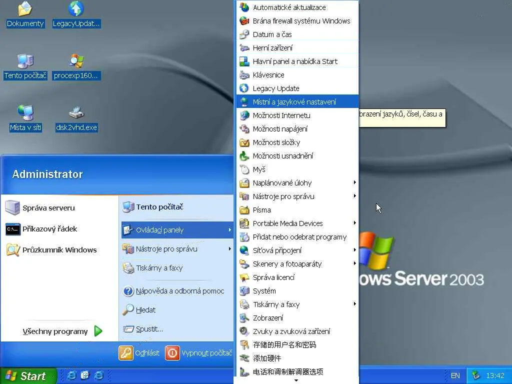512x384 pixels.
Task: Click Zvuky a zvuková zařízení icon
Action: pyautogui.click(x=244, y=331)
